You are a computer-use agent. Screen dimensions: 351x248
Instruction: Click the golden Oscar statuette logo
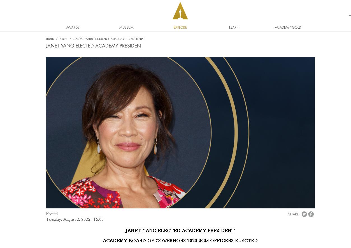180,11
